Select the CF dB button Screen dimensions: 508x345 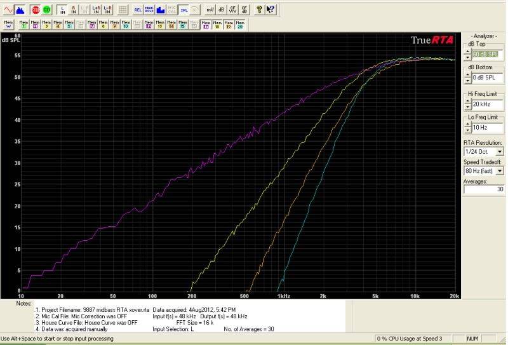coord(244,10)
